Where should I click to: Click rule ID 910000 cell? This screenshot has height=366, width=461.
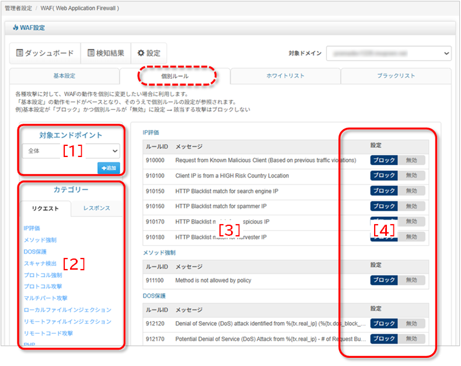(155, 161)
